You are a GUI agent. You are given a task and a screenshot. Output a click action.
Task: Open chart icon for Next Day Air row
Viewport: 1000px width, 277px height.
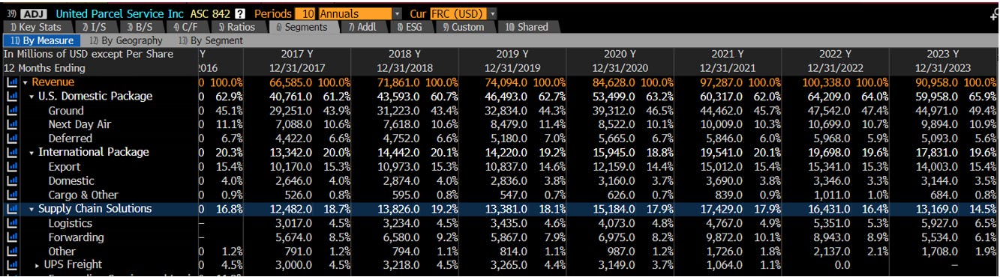point(11,124)
